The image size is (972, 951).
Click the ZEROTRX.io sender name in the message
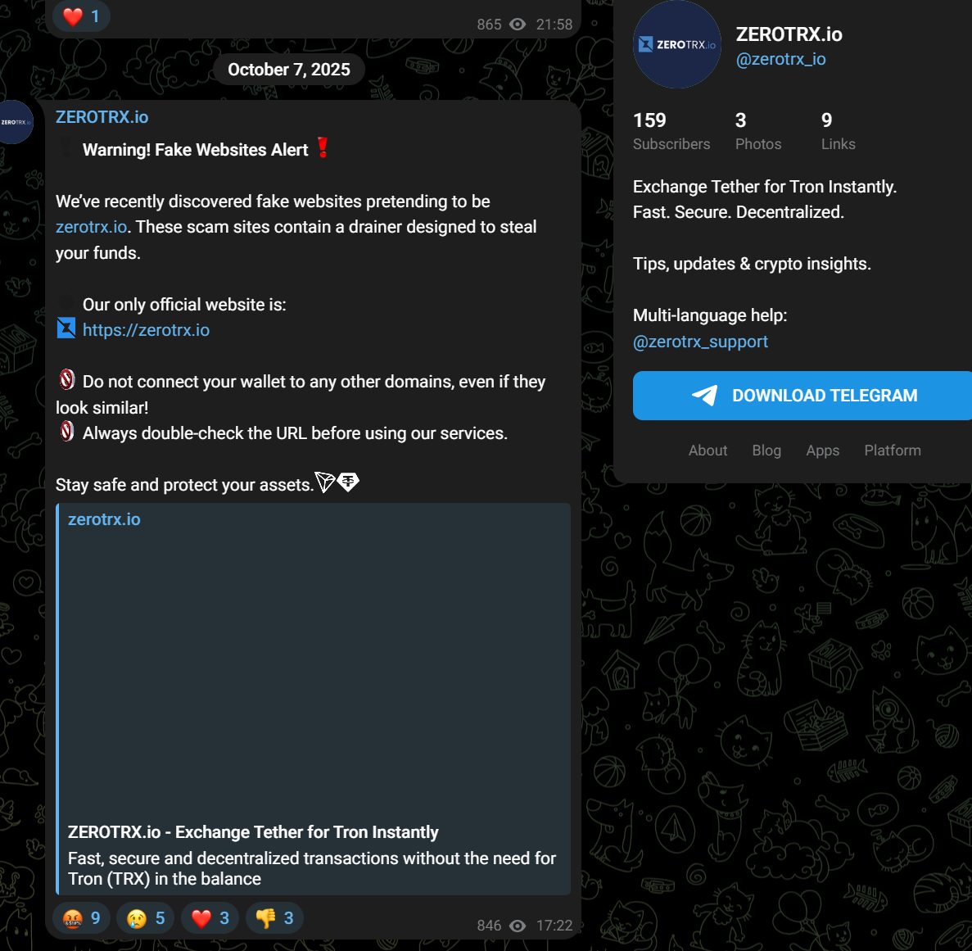pos(102,117)
